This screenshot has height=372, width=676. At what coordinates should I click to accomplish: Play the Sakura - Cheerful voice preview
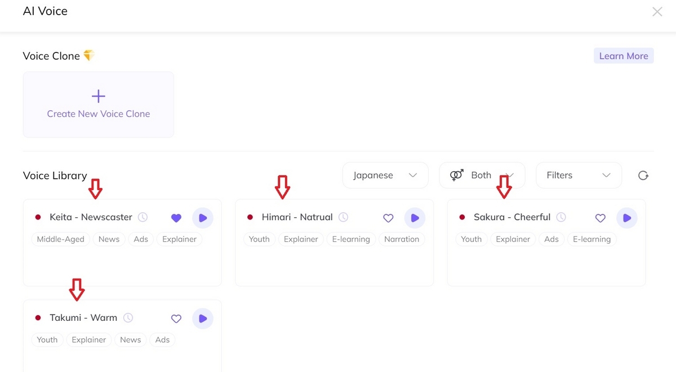(x=627, y=218)
